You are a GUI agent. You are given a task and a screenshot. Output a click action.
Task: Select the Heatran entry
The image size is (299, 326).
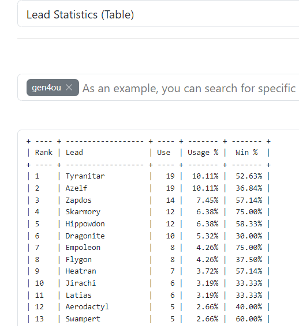pyautogui.click(x=81, y=271)
